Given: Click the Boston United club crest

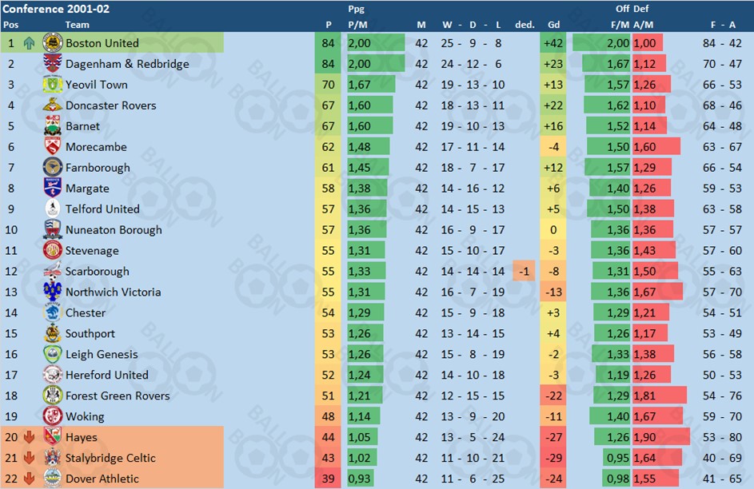Looking at the screenshot, I should (x=53, y=43).
